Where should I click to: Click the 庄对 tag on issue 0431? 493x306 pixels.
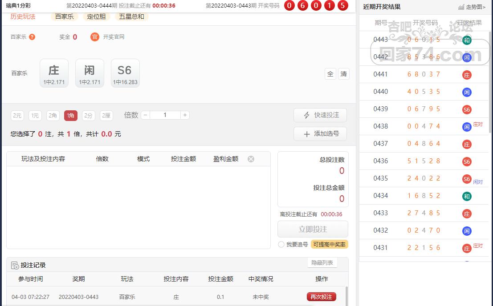[477, 246]
